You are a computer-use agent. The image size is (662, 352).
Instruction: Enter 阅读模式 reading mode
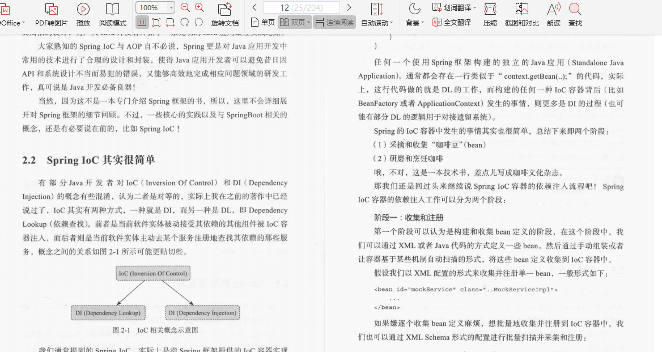tap(112, 14)
